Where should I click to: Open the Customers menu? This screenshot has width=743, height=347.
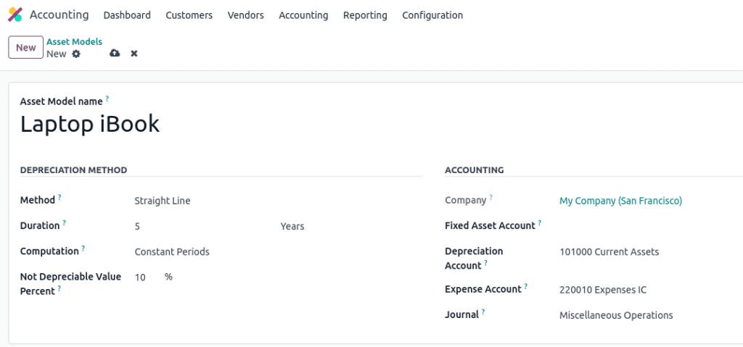click(189, 15)
